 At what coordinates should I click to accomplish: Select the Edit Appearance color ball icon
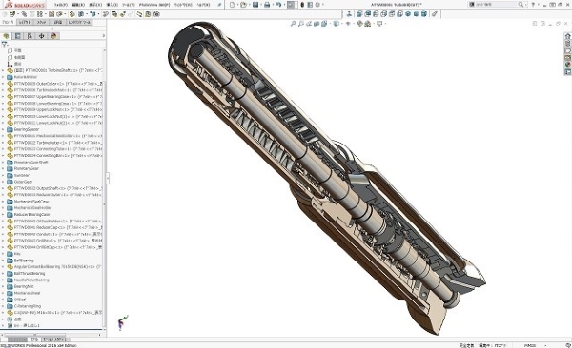pyautogui.click(x=360, y=24)
